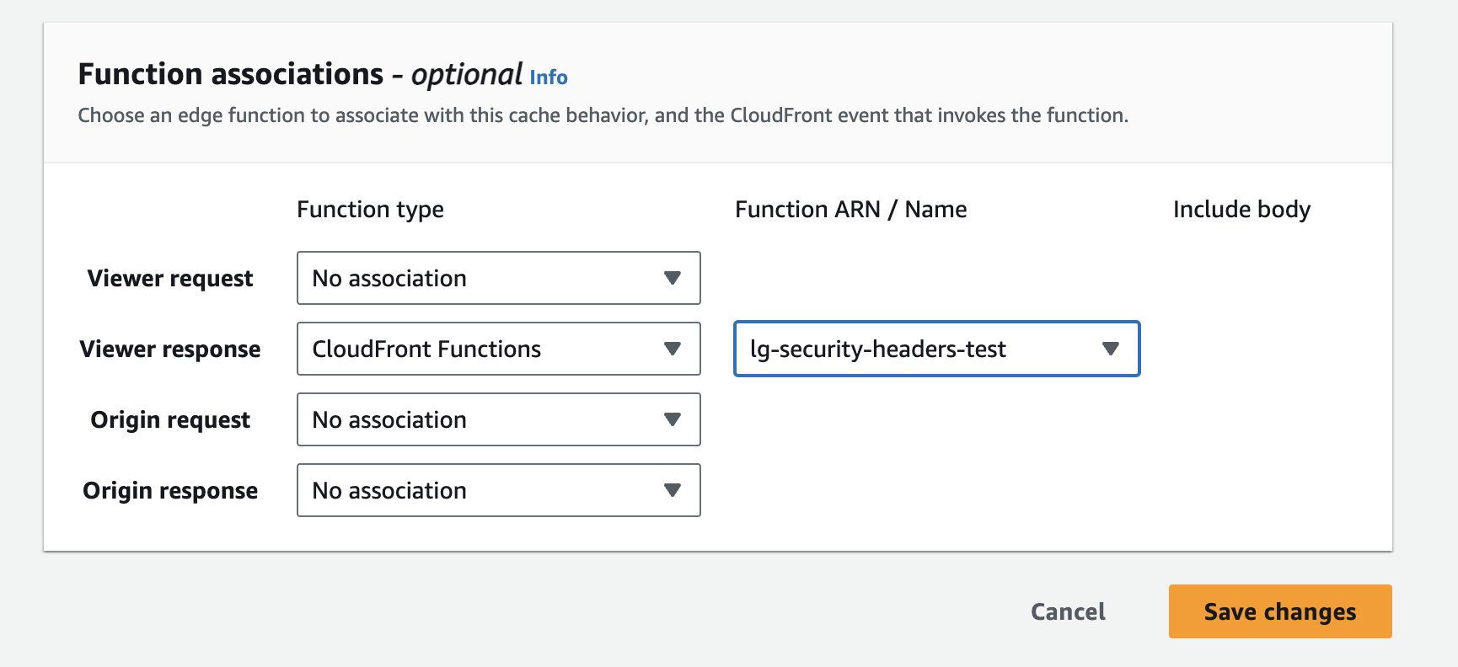Open the CloudFront Functions dropdown for Viewer response

coord(497,349)
